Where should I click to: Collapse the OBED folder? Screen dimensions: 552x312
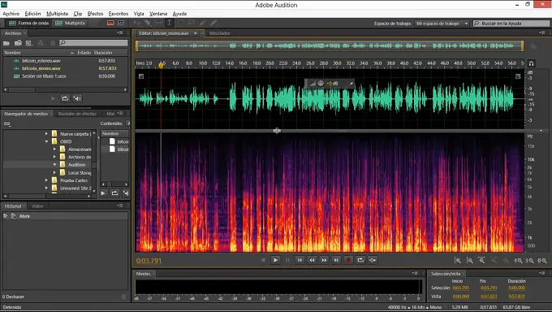click(x=46, y=141)
